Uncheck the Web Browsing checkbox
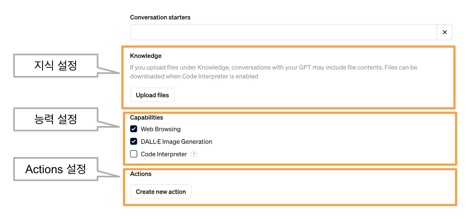 point(134,129)
